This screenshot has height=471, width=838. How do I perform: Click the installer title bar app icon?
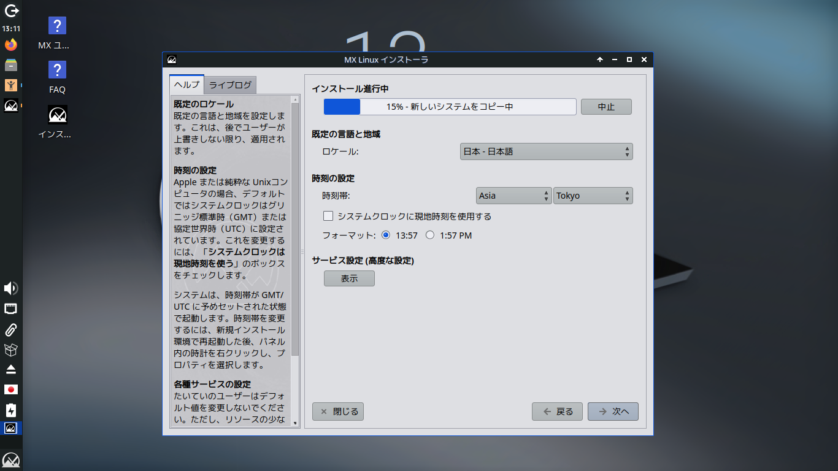(172, 59)
